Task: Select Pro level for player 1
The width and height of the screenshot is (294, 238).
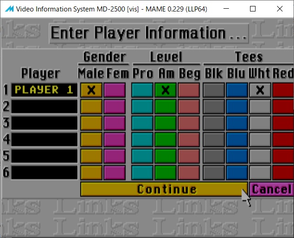Action: (142, 90)
